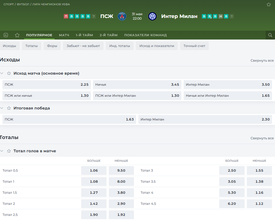Select Тотал 4 Меньше odds 1.16

point(259,193)
